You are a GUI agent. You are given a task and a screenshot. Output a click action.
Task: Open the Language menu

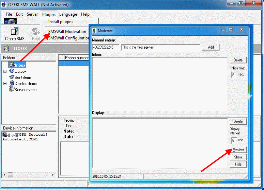pyautogui.click(x=68, y=15)
